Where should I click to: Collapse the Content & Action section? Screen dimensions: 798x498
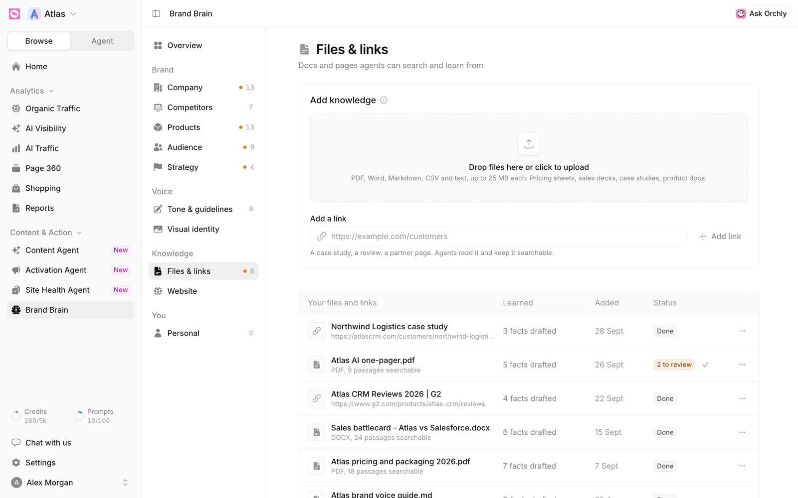(46, 233)
